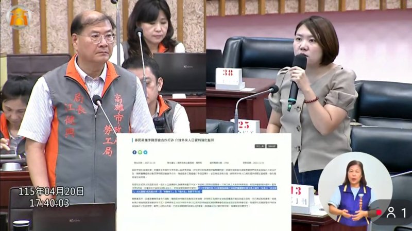
Task: Click the article headline in the overlay document
Action: (175, 140)
